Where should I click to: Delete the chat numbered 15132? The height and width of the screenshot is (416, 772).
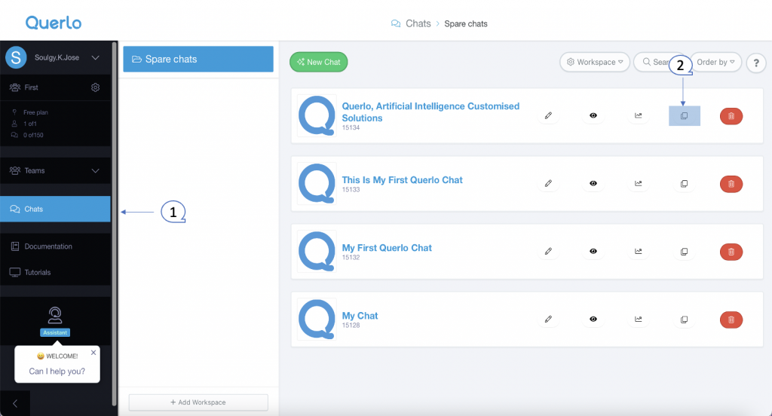click(731, 252)
